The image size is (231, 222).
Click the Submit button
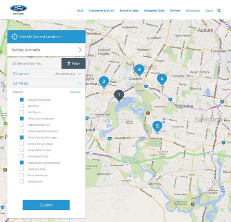click(x=46, y=205)
